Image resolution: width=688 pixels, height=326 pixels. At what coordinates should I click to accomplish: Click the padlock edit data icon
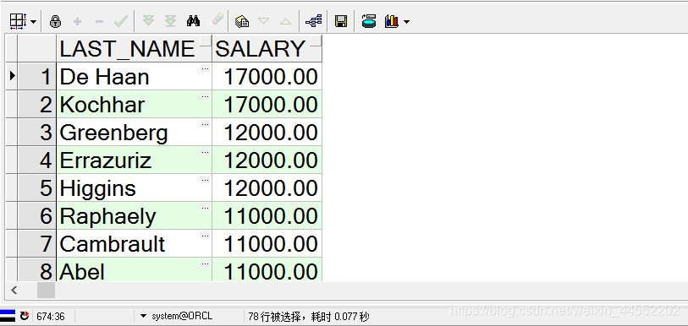(55, 21)
